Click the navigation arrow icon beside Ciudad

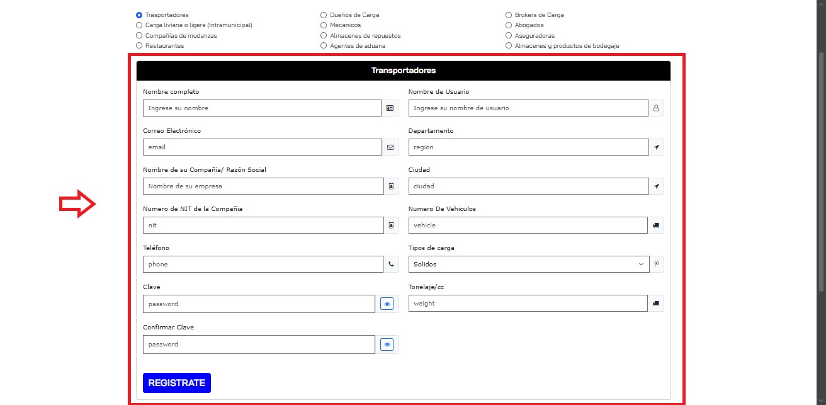(656, 186)
